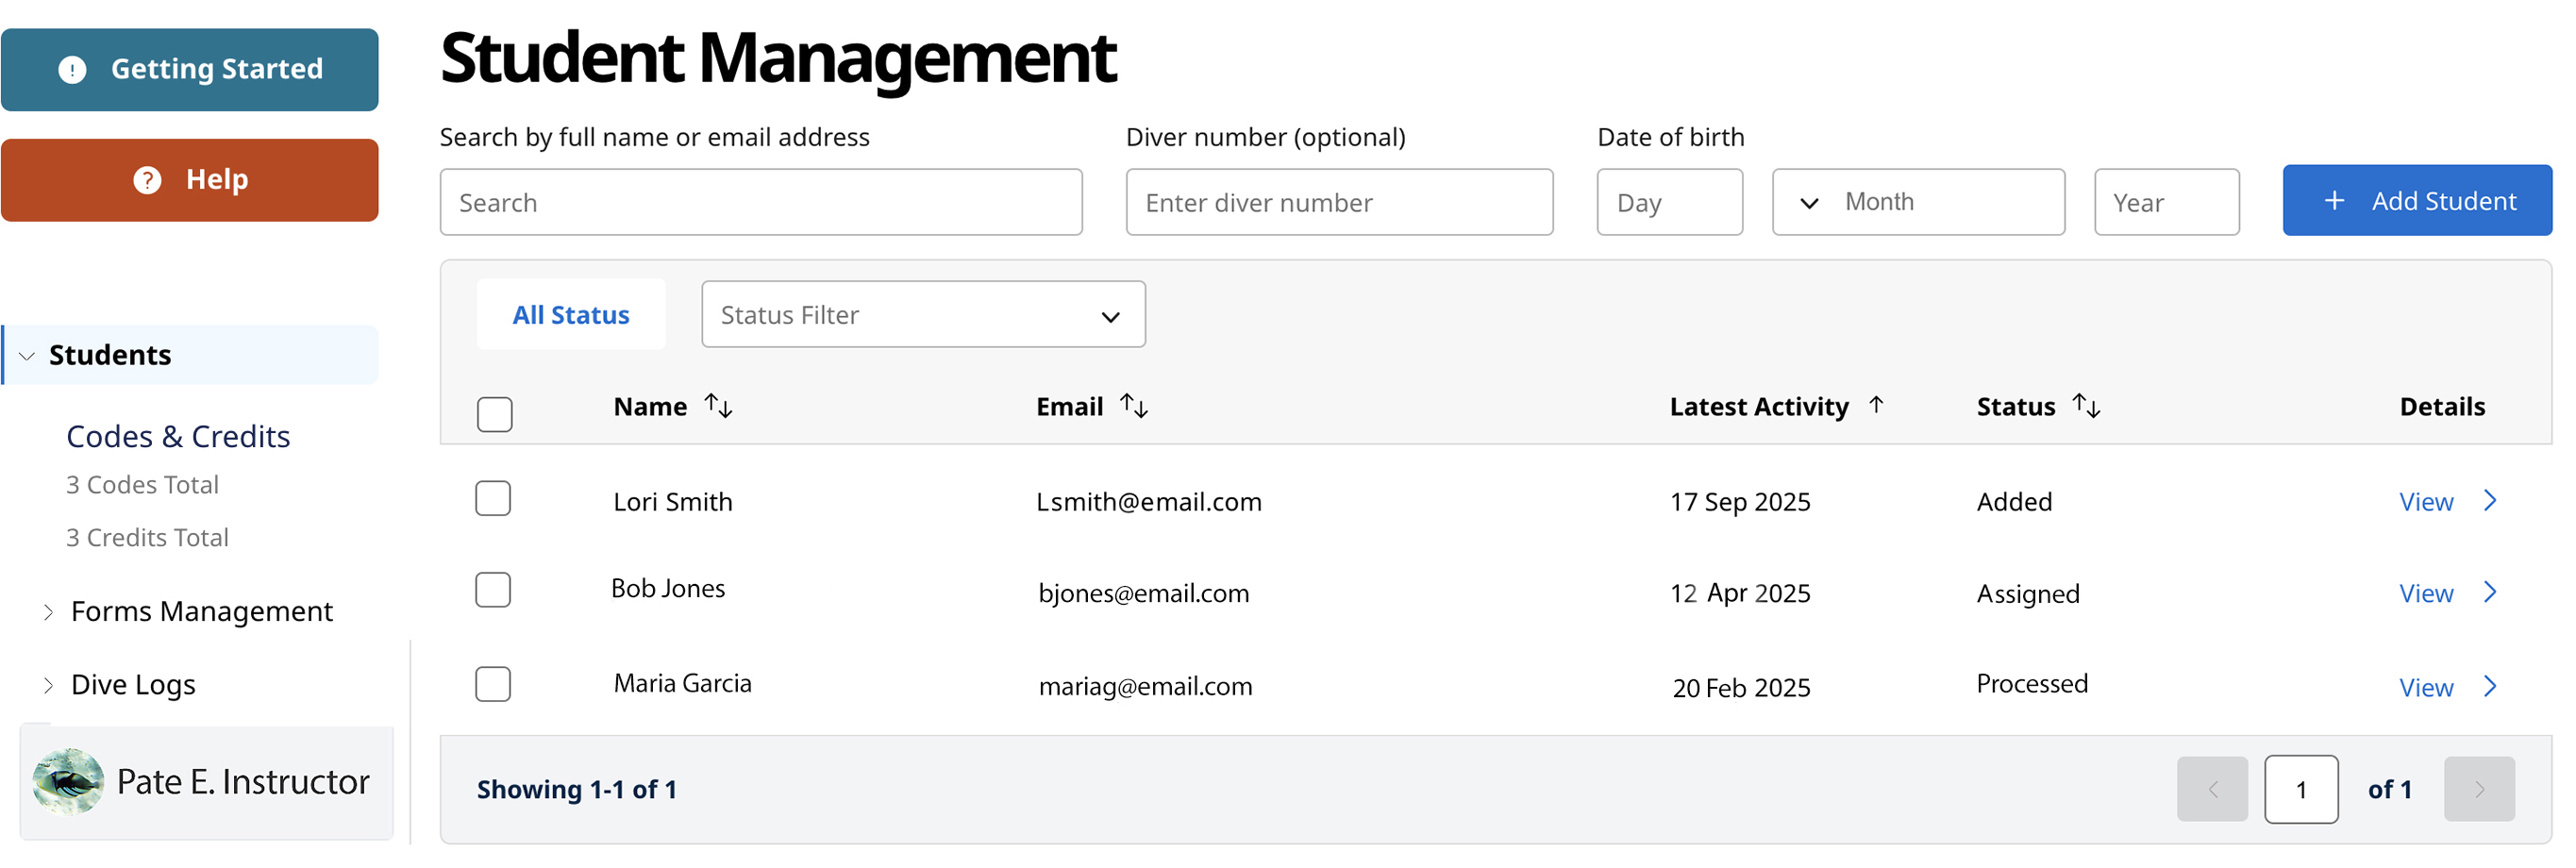
Task: Click the Added status of Lori Smith
Action: pyautogui.click(x=2015, y=503)
